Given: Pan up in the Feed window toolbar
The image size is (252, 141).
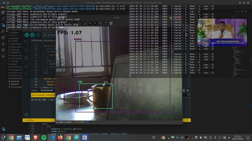Looking at the screenshot, I should 69,23.
